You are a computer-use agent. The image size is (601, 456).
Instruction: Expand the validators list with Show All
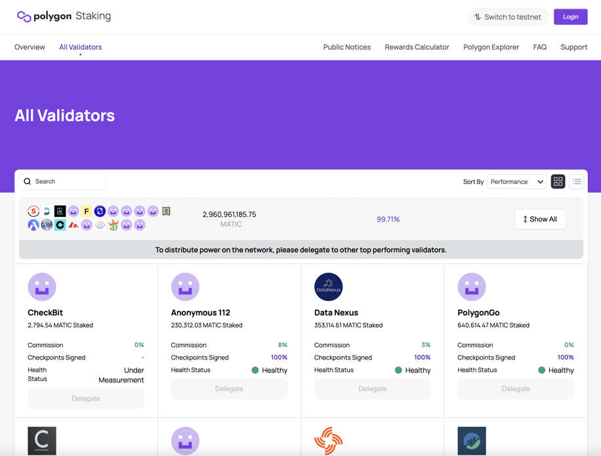tap(540, 219)
